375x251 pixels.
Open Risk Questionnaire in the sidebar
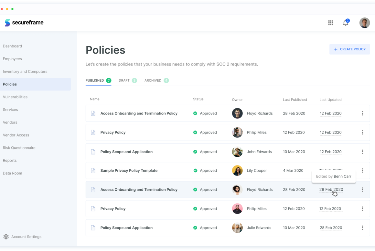pos(19,148)
